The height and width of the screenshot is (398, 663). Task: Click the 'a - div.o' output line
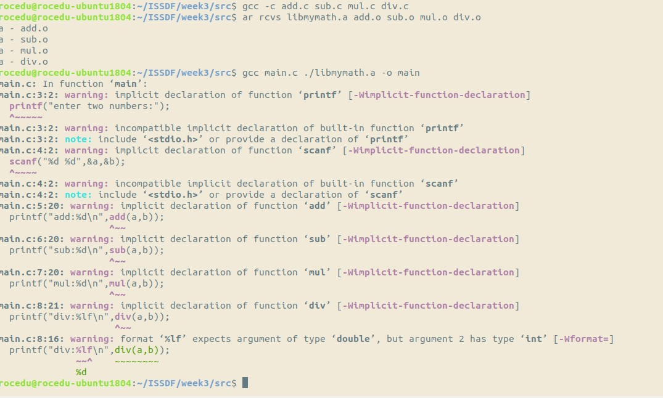pyautogui.click(x=23, y=62)
